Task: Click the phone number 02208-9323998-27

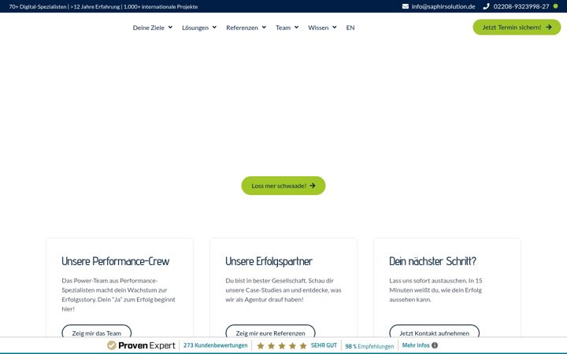Action: coord(521,6)
